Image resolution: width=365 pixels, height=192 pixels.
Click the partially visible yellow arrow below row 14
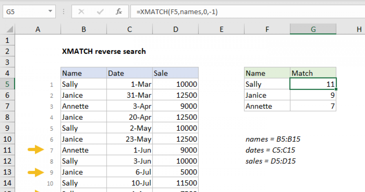pyautogui.click(x=36, y=190)
